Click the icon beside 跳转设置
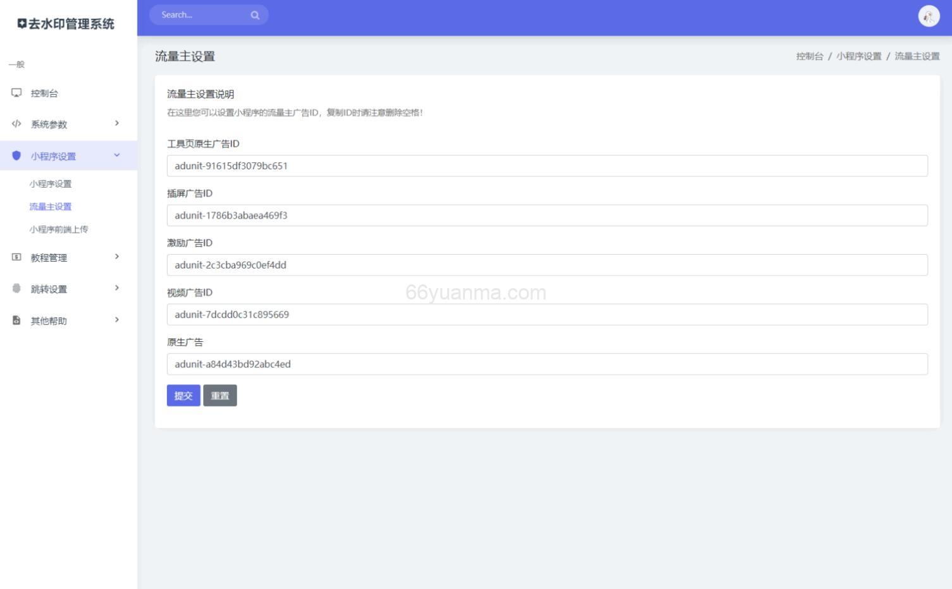This screenshot has width=952, height=589. coord(16,288)
